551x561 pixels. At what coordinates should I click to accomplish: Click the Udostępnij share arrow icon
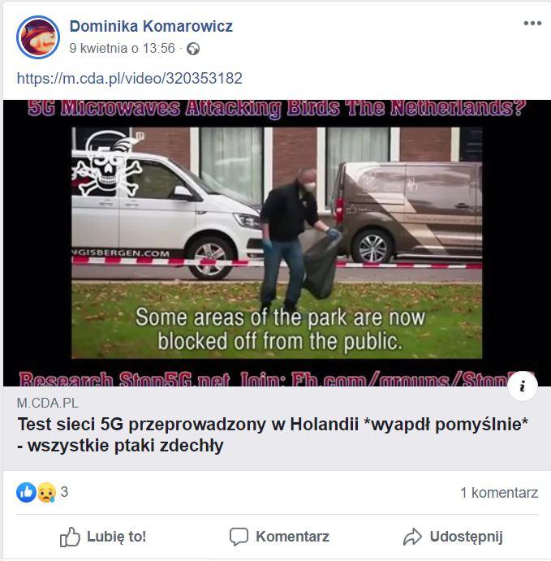tap(412, 537)
